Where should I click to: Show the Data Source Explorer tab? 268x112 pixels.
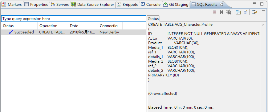pos(93,5)
